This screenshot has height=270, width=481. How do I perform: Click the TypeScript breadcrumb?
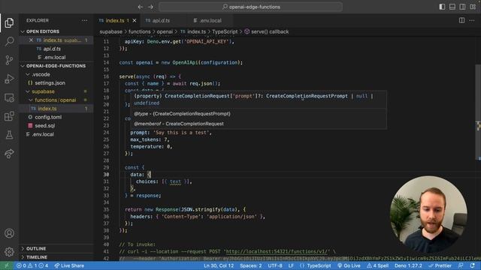[225, 31]
